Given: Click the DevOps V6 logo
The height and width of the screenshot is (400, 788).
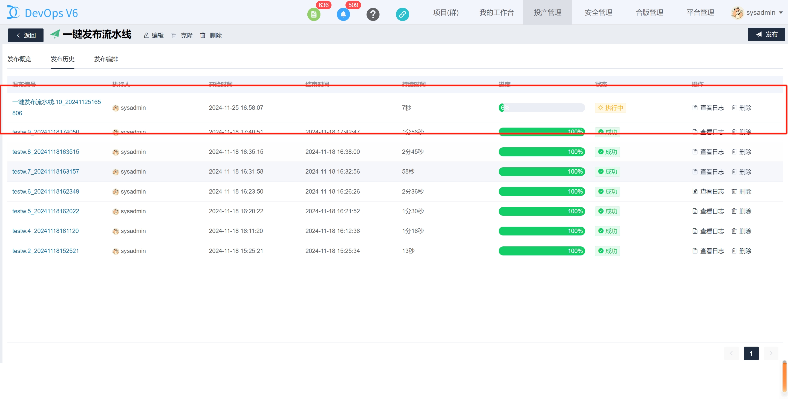Looking at the screenshot, I should click(x=42, y=13).
